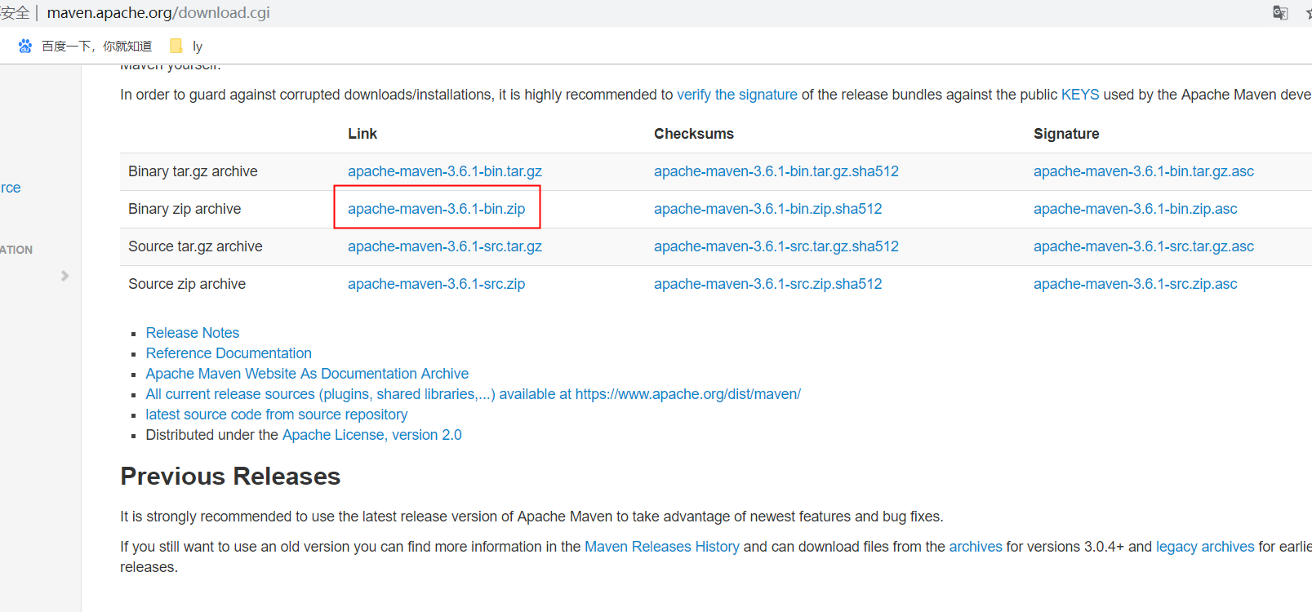Expand the sidebar chevron arrow
Screen dimensions: 1312x612
[64, 276]
